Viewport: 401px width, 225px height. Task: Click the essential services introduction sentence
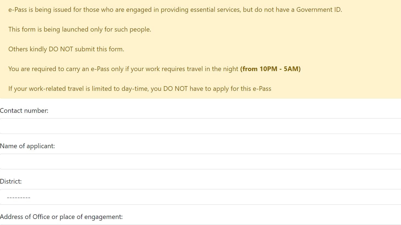point(175,9)
